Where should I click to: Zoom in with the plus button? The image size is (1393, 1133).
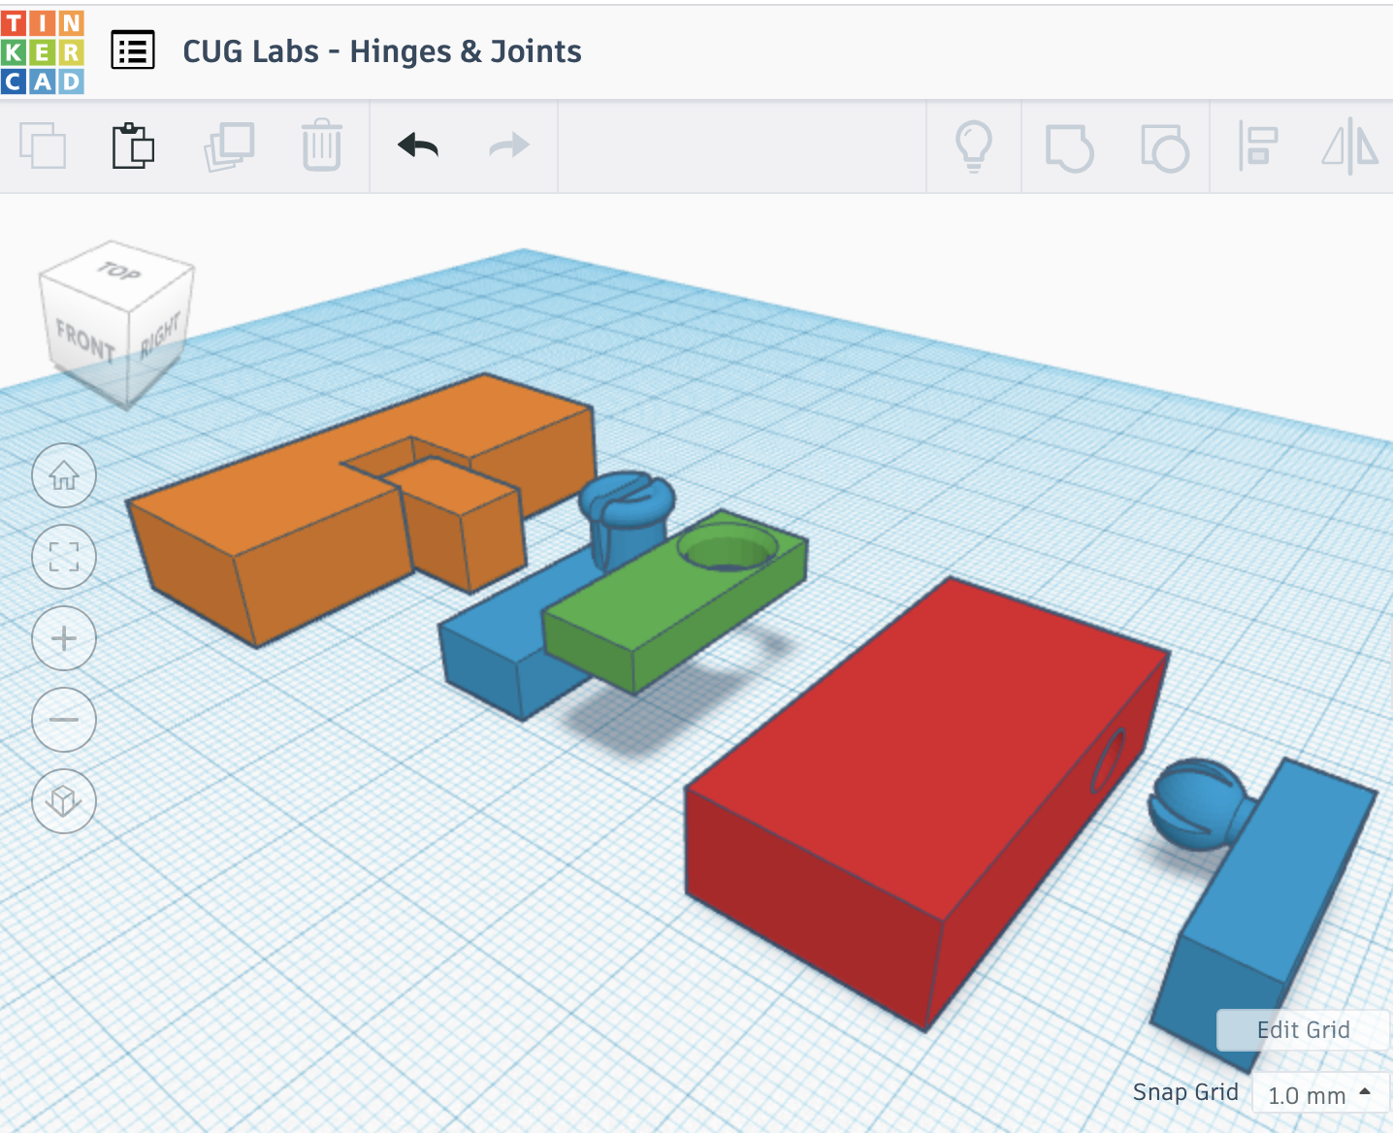[64, 638]
